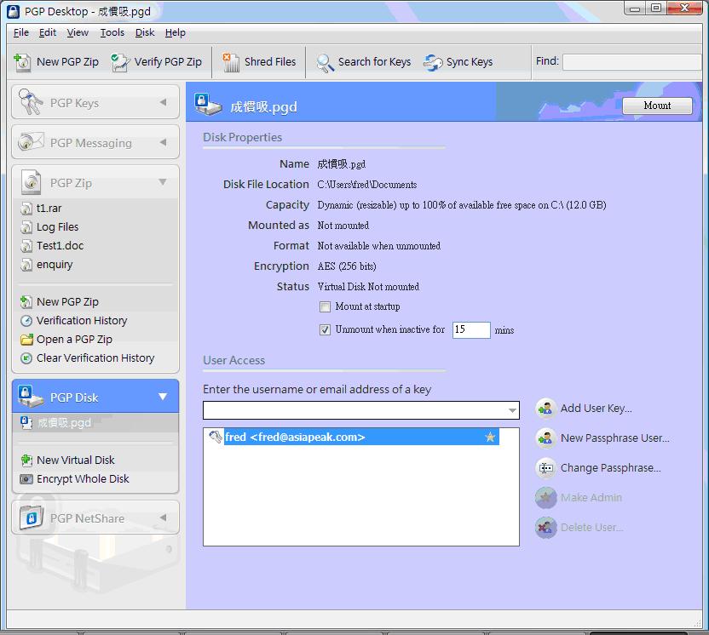This screenshot has height=635, width=709.
Task: Enable the Mount at startup checkbox
Action: (325, 307)
